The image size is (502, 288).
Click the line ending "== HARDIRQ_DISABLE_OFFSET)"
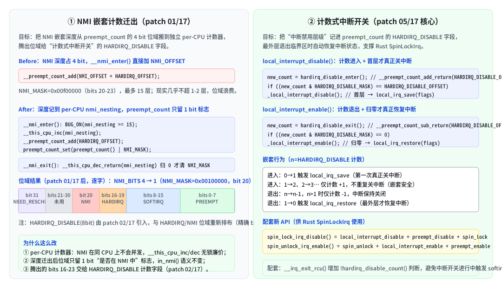(358, 86)
